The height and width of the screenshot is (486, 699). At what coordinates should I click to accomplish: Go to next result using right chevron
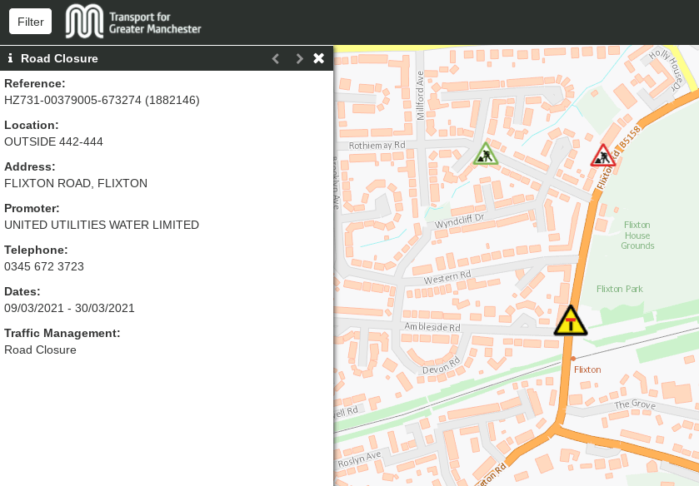click(x=299, y=58)
